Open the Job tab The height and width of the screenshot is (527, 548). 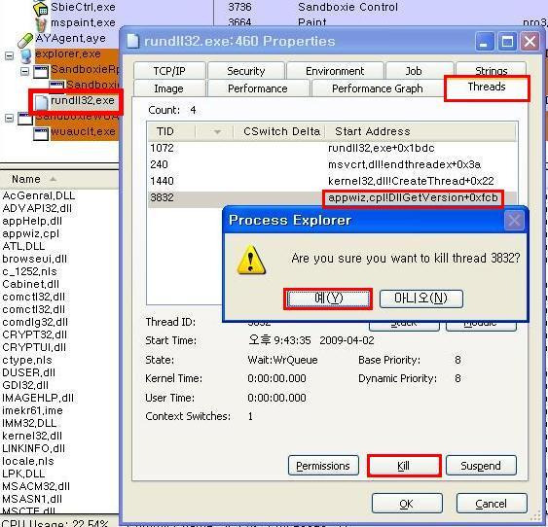(414, 71)
